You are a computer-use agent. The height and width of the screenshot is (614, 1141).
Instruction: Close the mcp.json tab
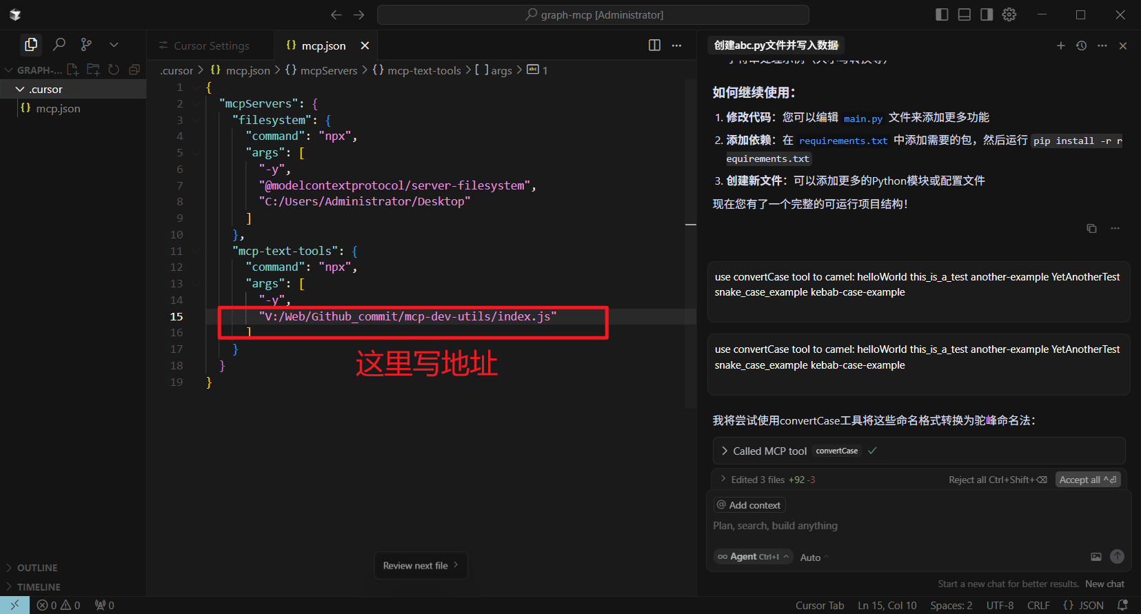click(x=365, y=45)
